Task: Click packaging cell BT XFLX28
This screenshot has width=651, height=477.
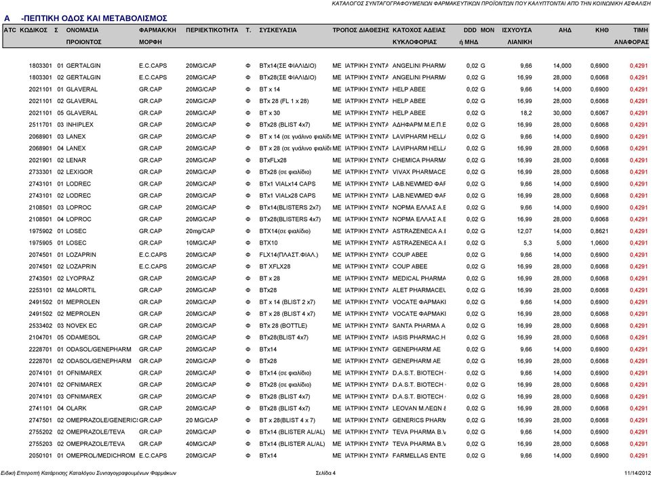Action: [275, 267]
